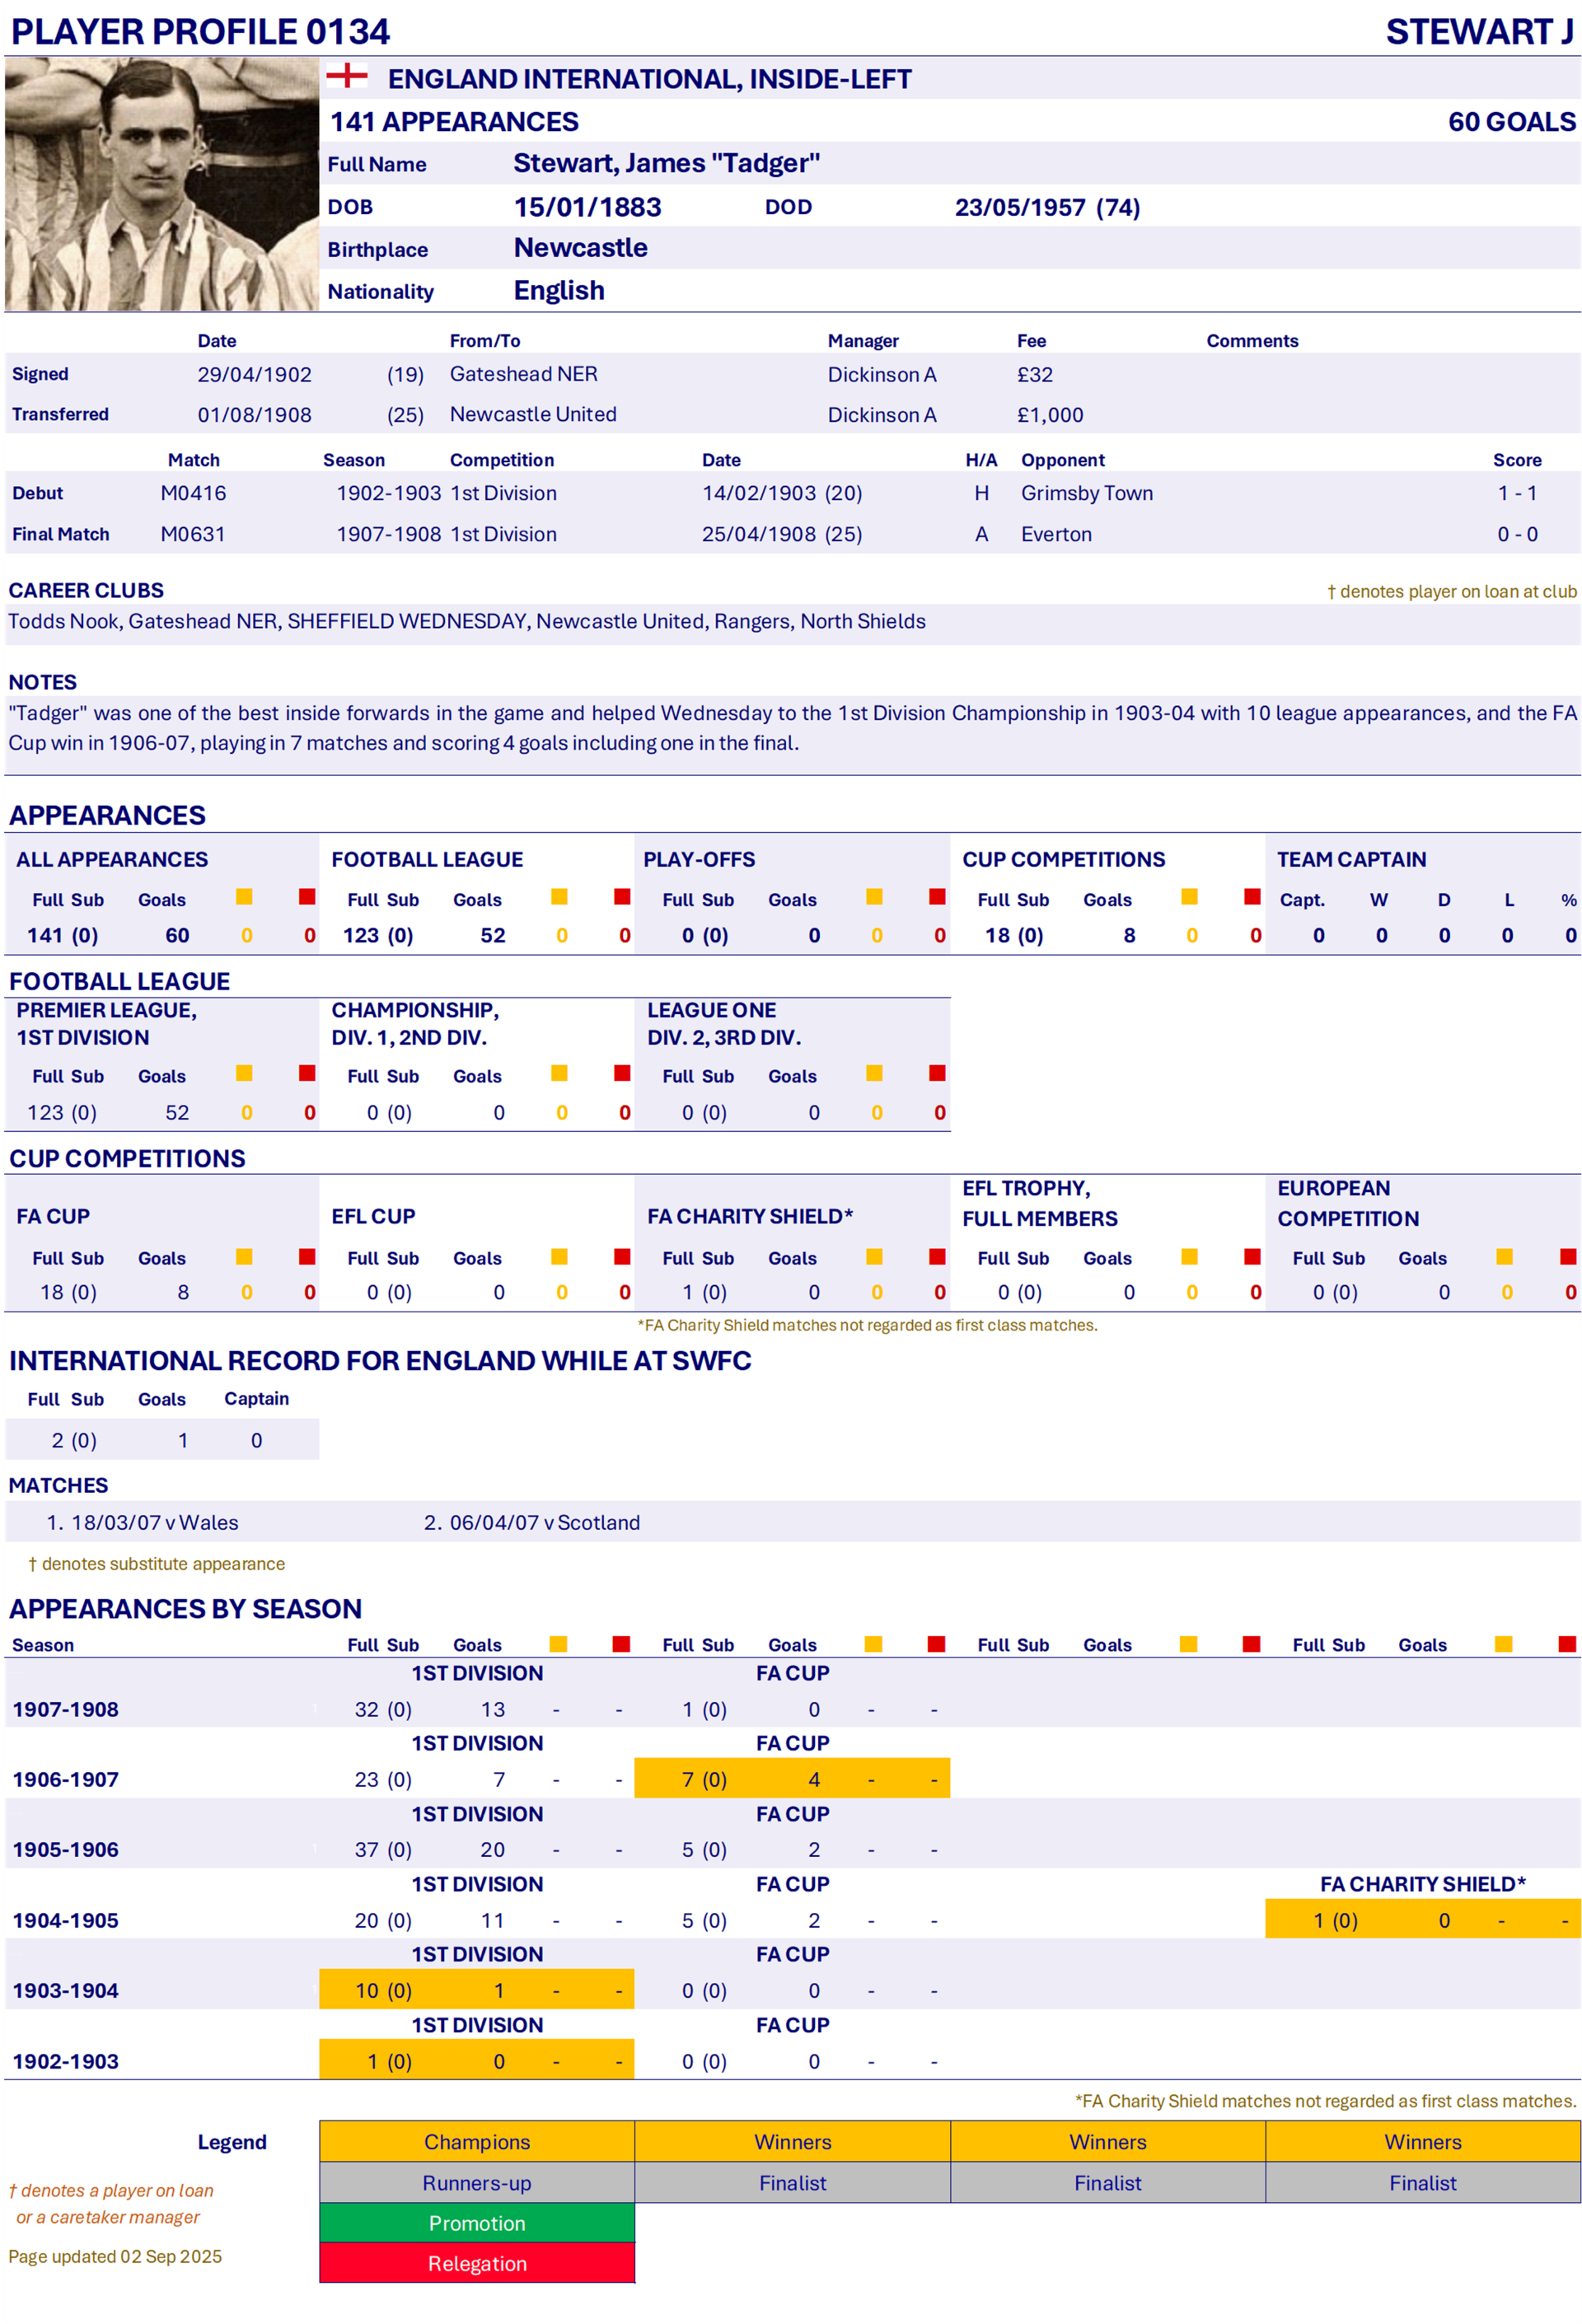Click debut match number M0416
The image size is (1582, 2324).
pos(193,493)
